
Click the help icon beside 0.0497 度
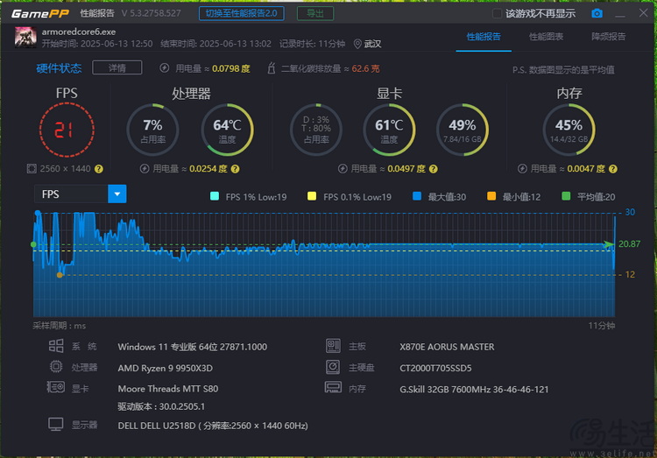point(434,169)
